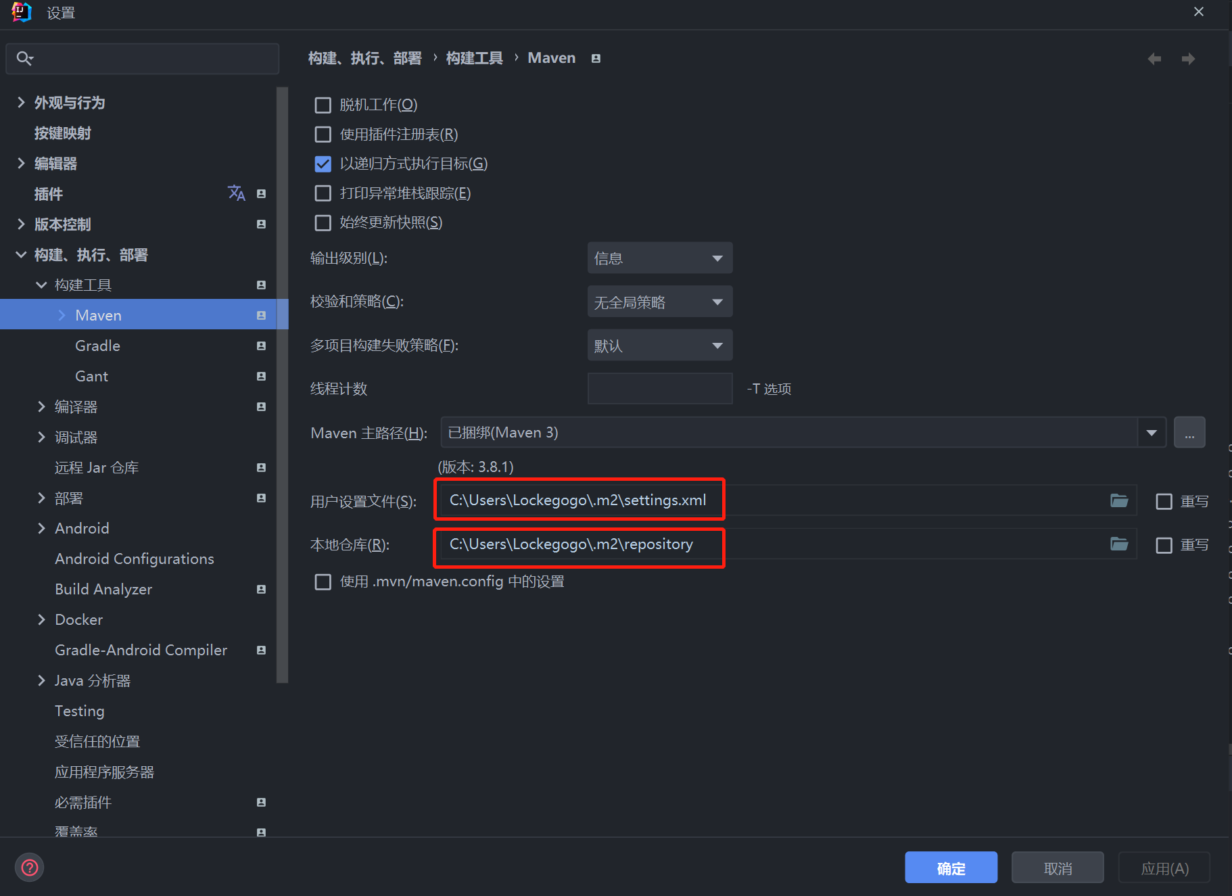1232x896 pixels.
Task: Browse folder for 用户设置文件 path
Action: point(1119,500)
